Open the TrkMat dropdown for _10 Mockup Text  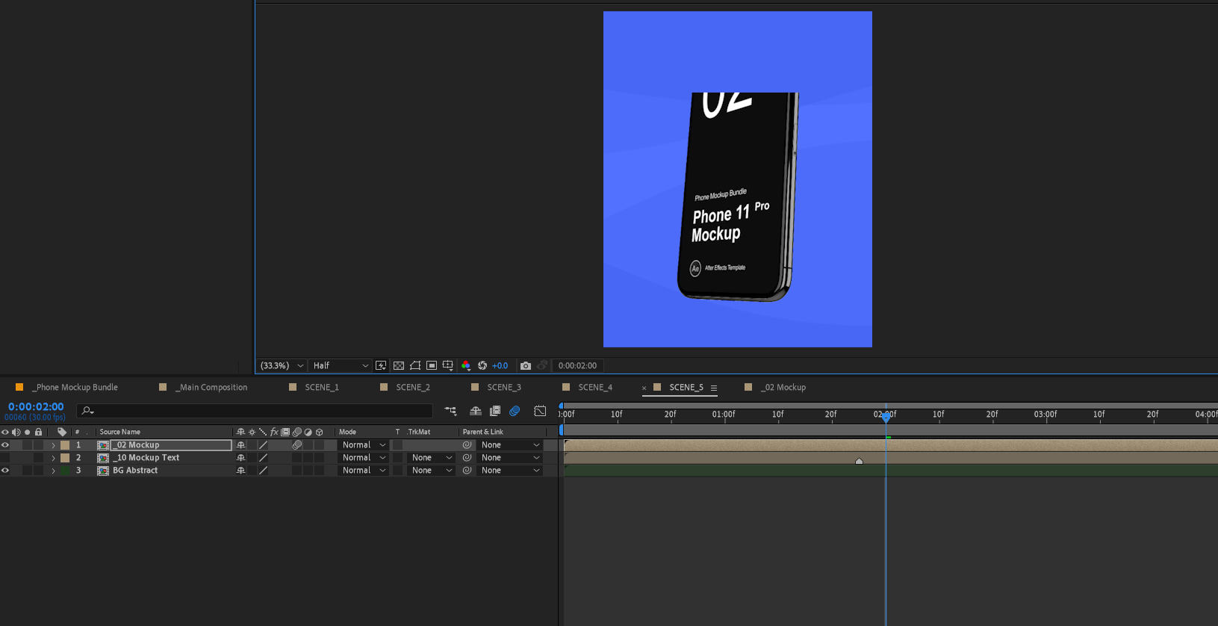[431, 458]
